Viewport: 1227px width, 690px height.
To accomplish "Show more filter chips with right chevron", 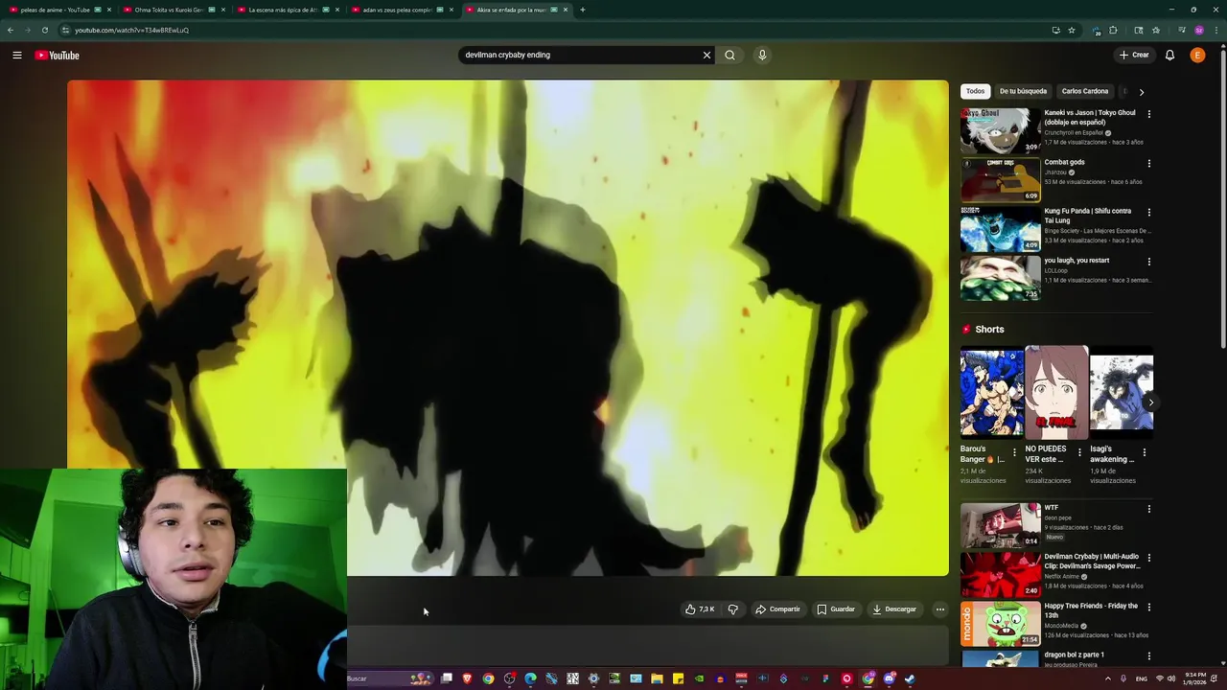I will click(x=1141, y=92).
